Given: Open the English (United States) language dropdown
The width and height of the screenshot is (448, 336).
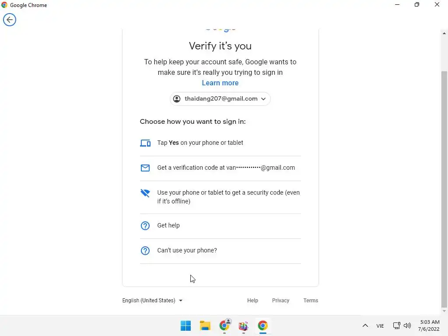Looking at the screenshot, I should tap(152, 301).
